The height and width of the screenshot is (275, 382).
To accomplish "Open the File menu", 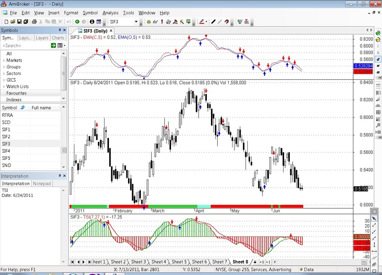I will [x=13, y=13].
